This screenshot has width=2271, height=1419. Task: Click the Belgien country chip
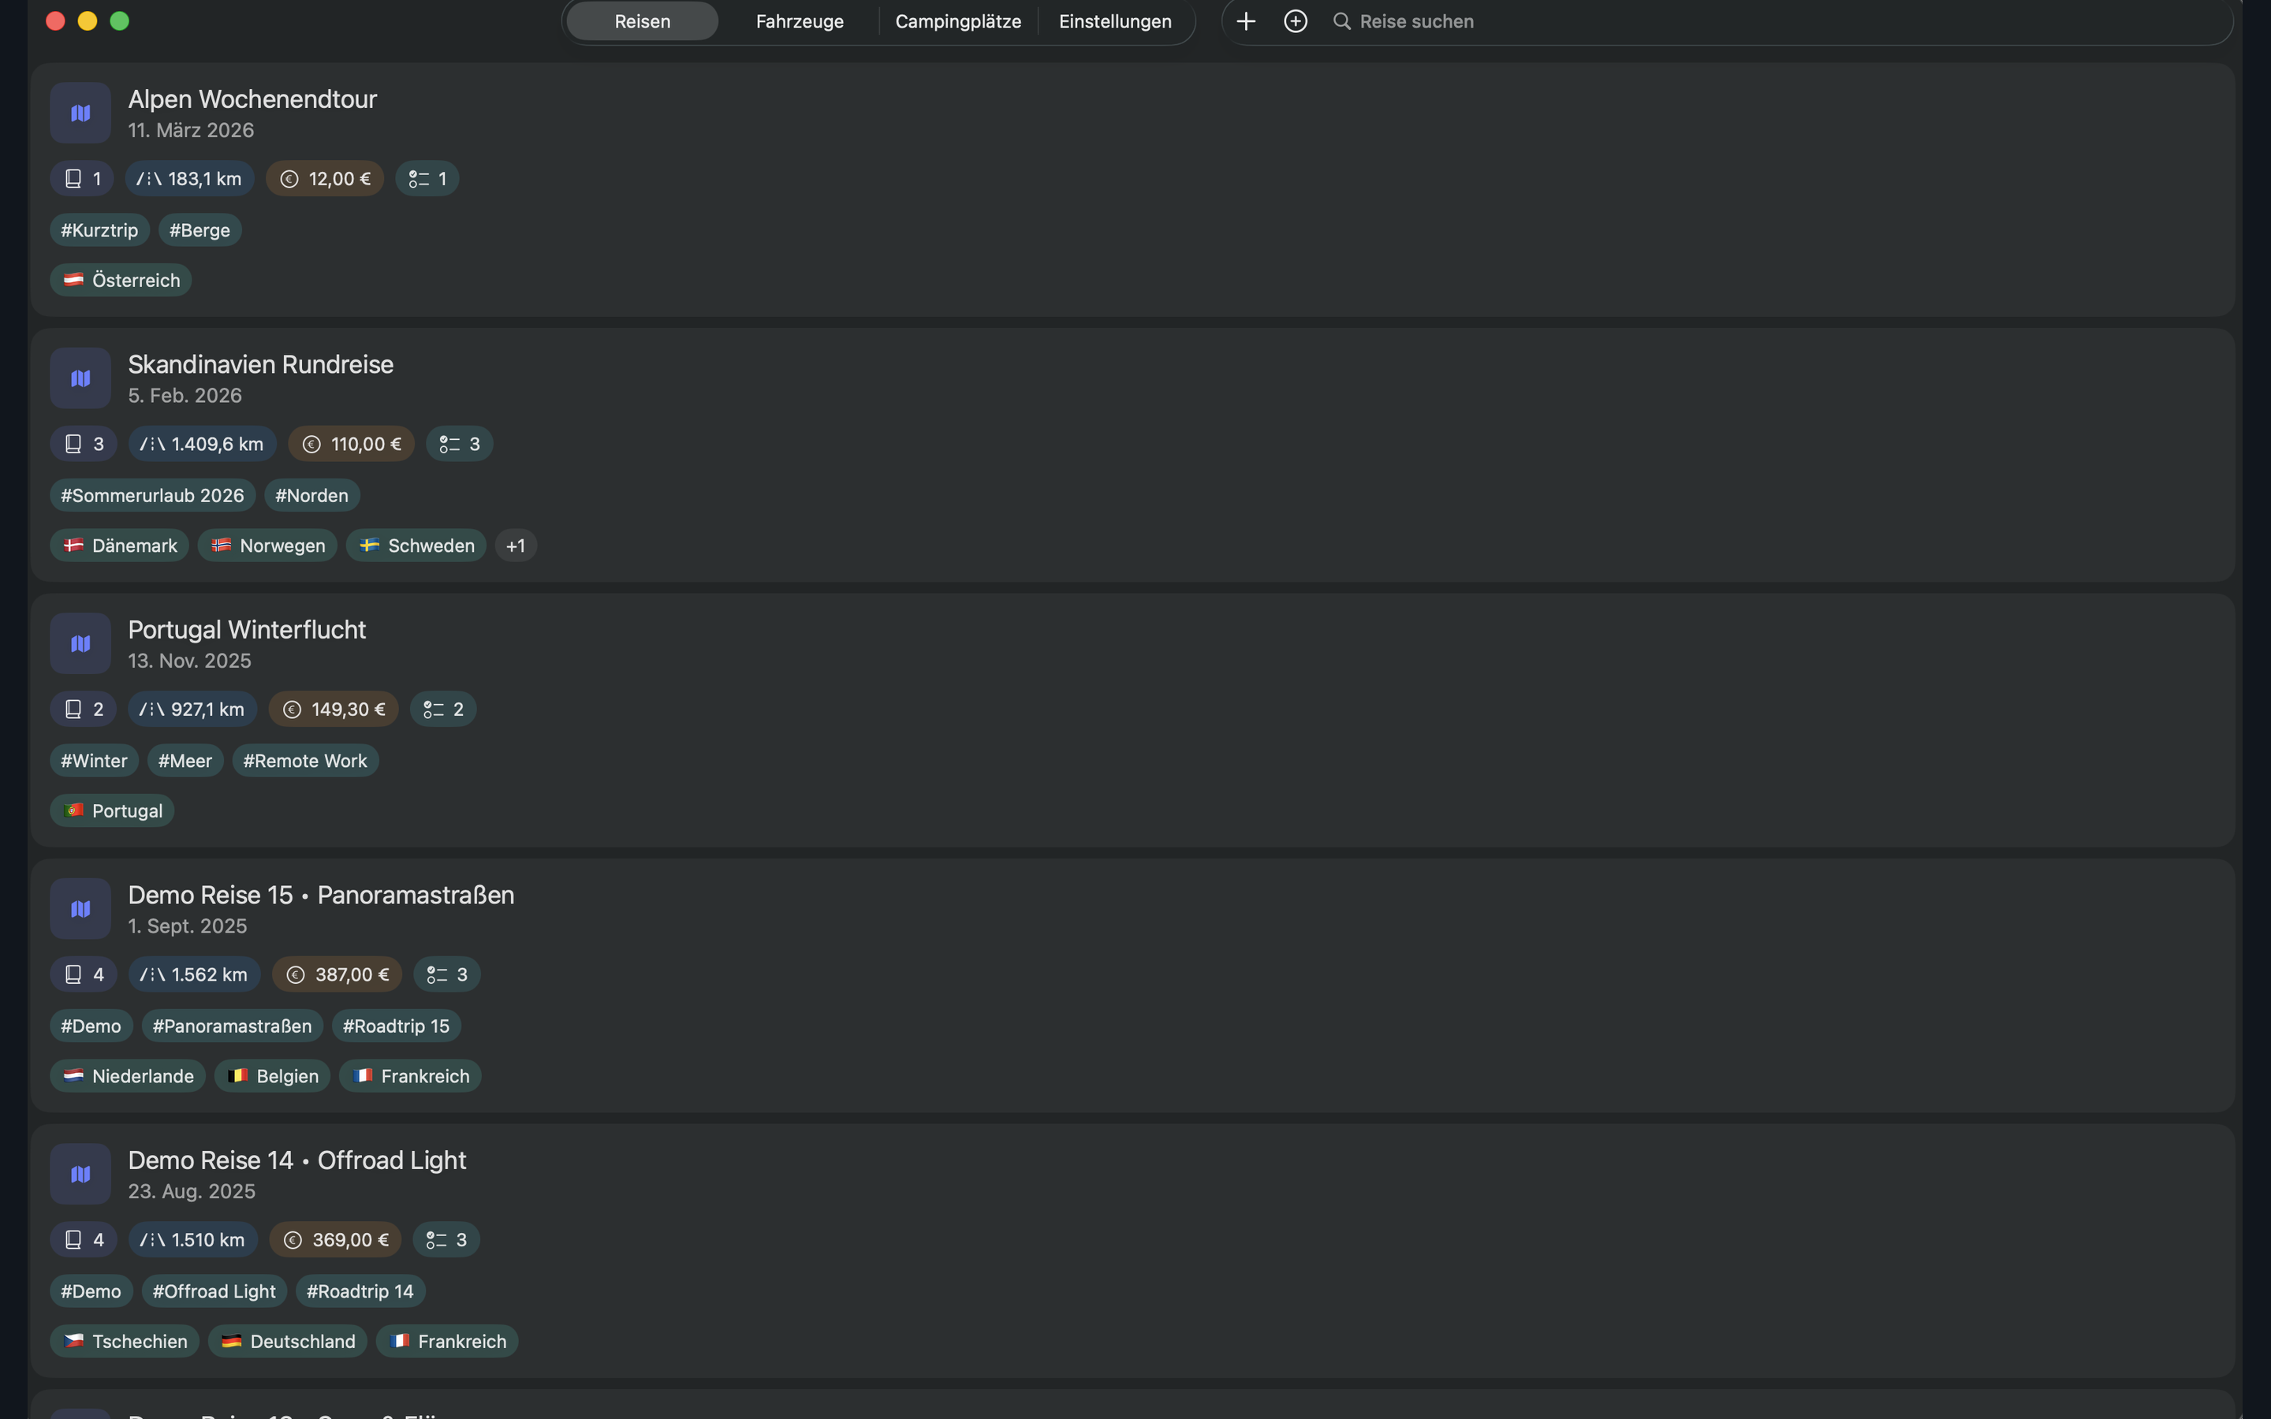pos(272,1076)
